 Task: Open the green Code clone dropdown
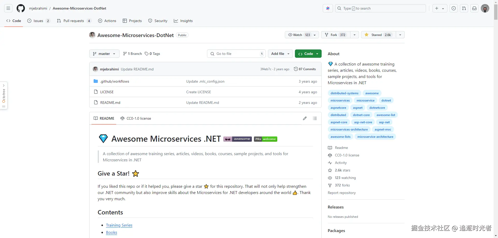point(308,54)
